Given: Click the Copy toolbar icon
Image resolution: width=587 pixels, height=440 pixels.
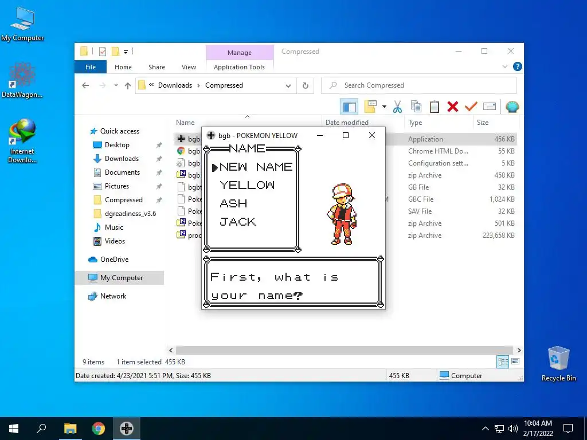Looking at the screenshot, I should (x=416, y=107).
